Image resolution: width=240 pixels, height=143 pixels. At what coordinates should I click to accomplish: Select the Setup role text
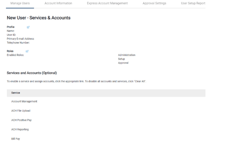click(121, 59)
